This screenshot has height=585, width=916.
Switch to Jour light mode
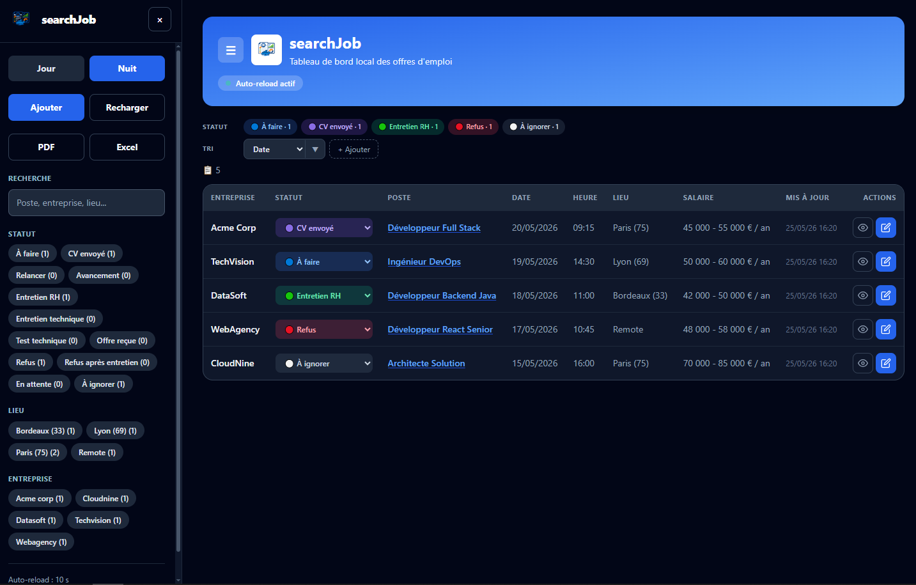click(x=46, y=68)
